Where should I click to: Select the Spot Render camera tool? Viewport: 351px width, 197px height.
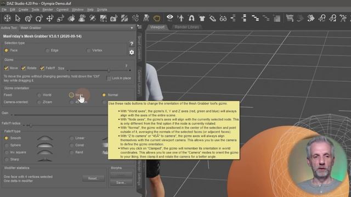114,18
